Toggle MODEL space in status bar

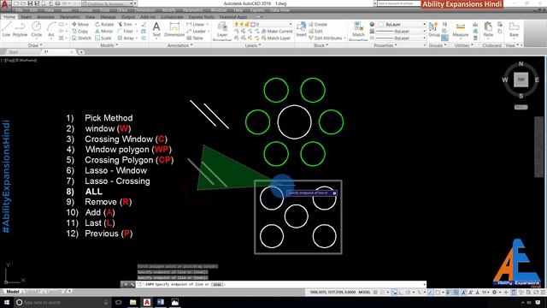tap(364, 292)
